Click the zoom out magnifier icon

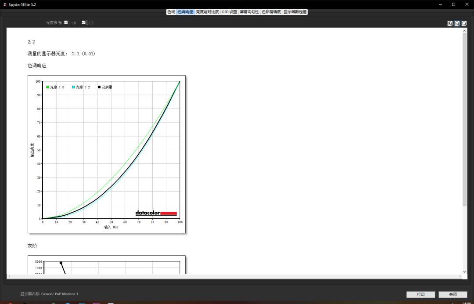[x=457, y=23]
